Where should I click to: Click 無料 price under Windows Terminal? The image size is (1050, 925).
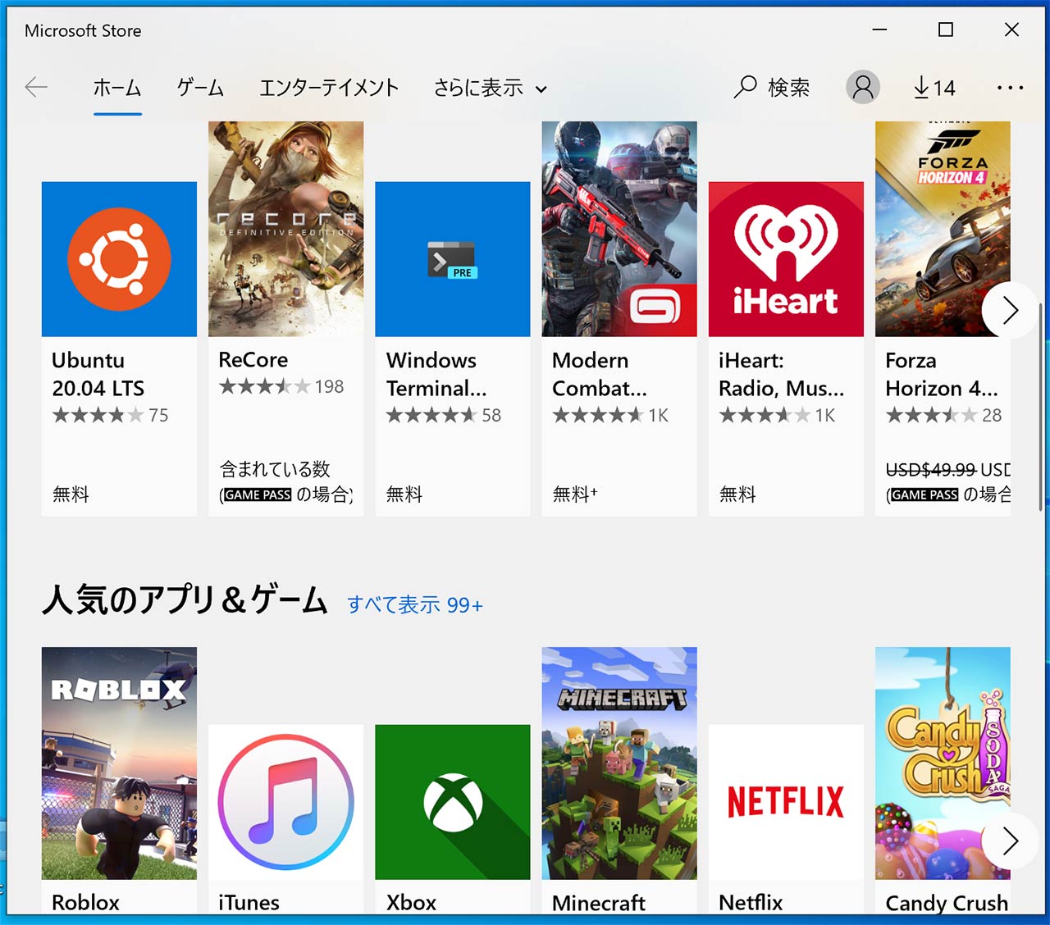pos(404,494)
